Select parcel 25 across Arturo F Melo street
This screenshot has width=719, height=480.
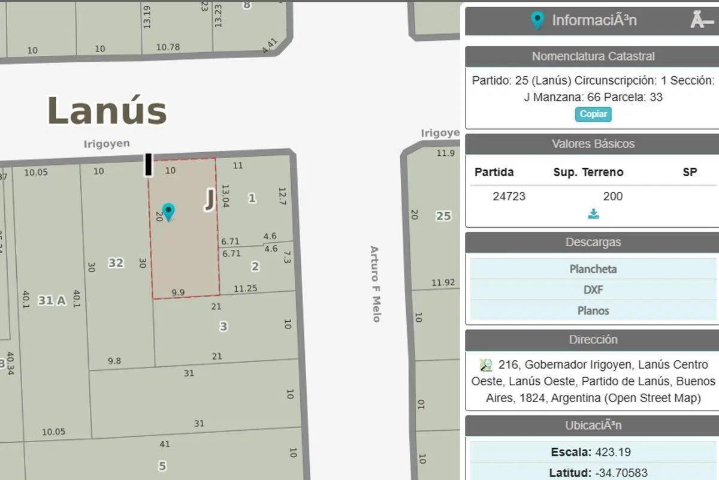[x=443, y=216]
